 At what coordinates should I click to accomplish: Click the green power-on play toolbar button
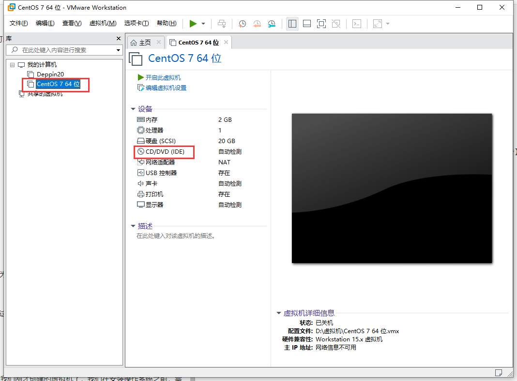pos(193,23)
